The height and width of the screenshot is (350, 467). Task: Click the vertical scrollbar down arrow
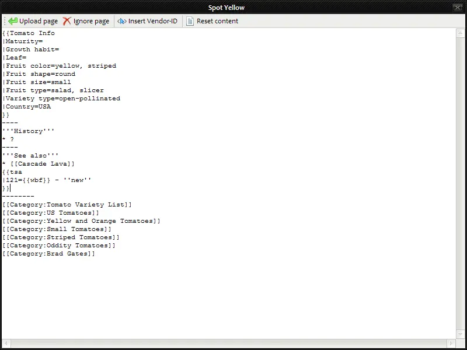click(460, 334)
